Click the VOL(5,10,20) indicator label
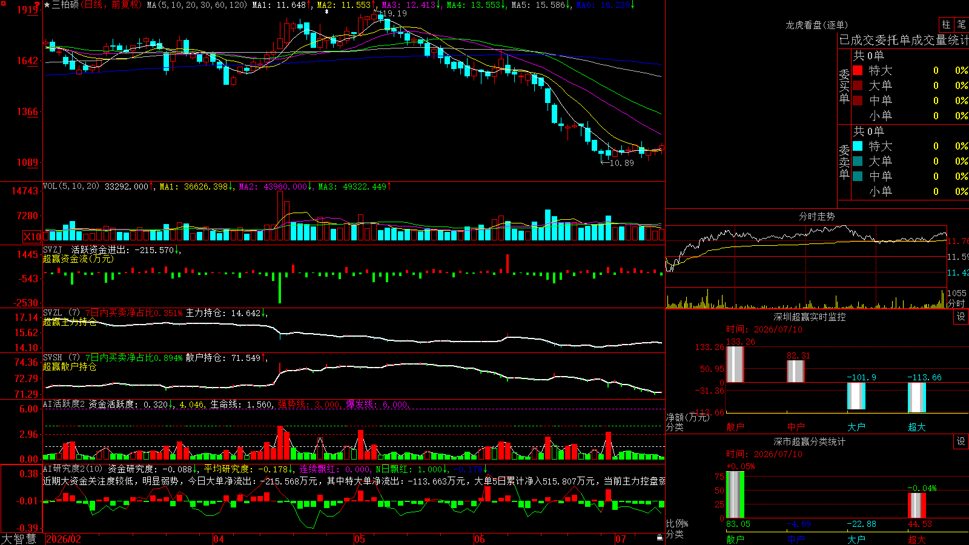Image resolution: width=969 pixels, height=545 pixels. (x=71, y=187)
